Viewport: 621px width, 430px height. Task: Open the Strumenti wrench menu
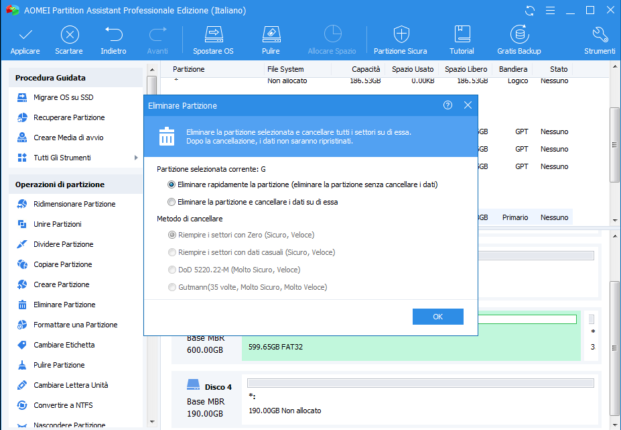[600, 35]
